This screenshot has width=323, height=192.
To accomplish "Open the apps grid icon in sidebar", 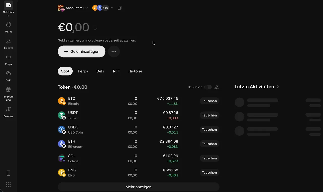I will pyautogui.click(x=8, y=185).
